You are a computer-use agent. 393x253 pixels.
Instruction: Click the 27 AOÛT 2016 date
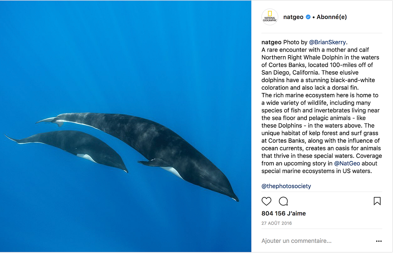click(x=277, y=223)
